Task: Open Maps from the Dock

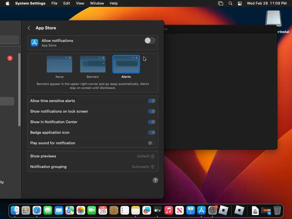Action: [70, 210]
